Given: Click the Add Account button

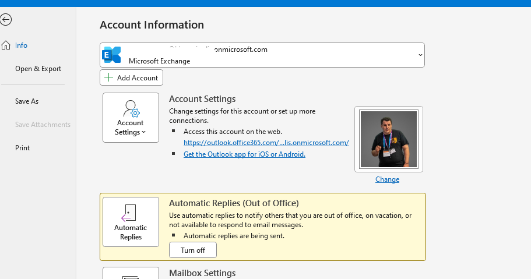Looking at the screenshot, I should (131, 77).
